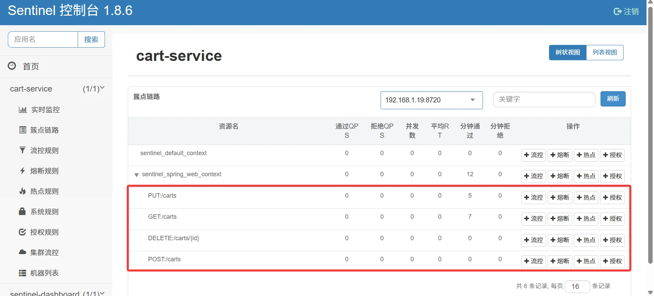Click the 熔断规则 lightning icon
This screenshot has height=296, width=654.
tap(22, 170)
